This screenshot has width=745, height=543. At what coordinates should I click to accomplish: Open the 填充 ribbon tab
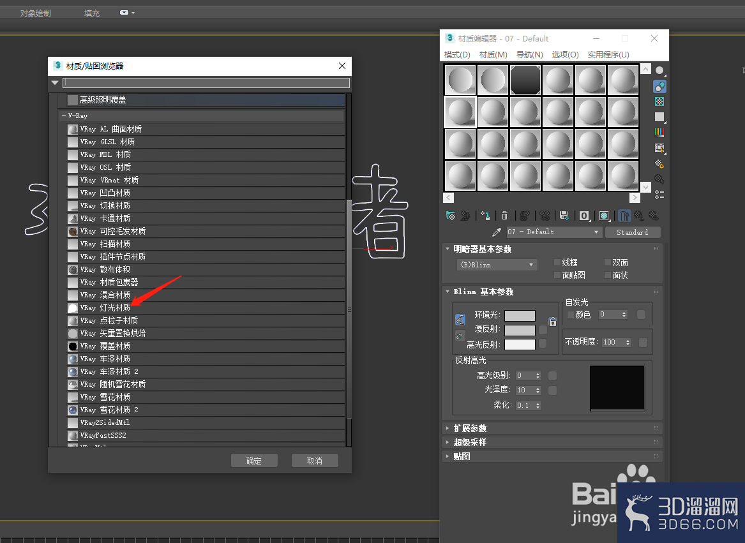pyautogui.click(x=92, y=13)
